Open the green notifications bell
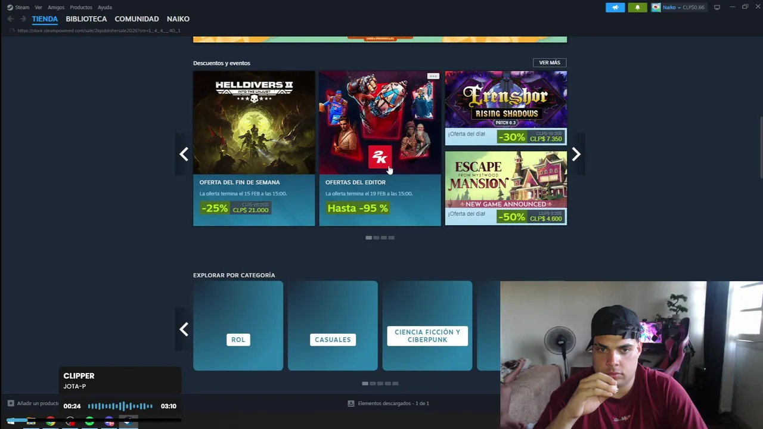 click(637, 7)
